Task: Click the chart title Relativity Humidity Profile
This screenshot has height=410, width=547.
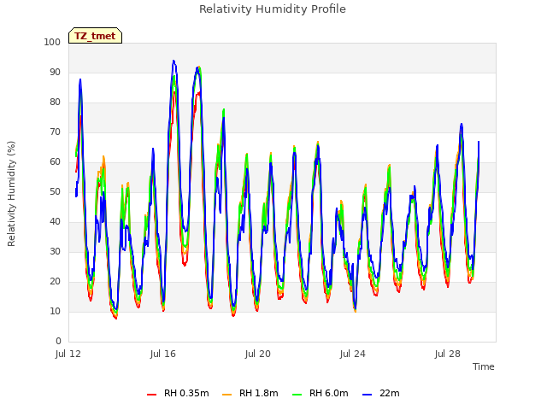Action: click(x=273, y=9)
